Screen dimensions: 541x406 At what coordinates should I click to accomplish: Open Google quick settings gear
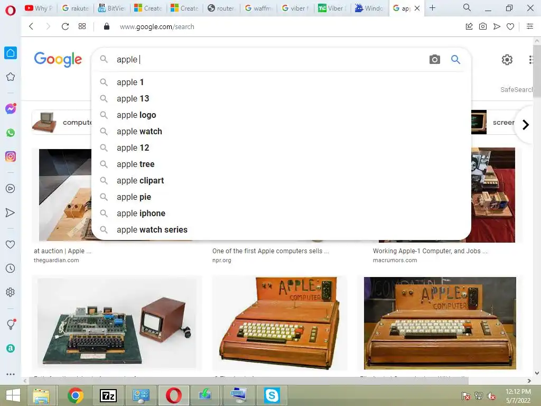coord(507,60)
